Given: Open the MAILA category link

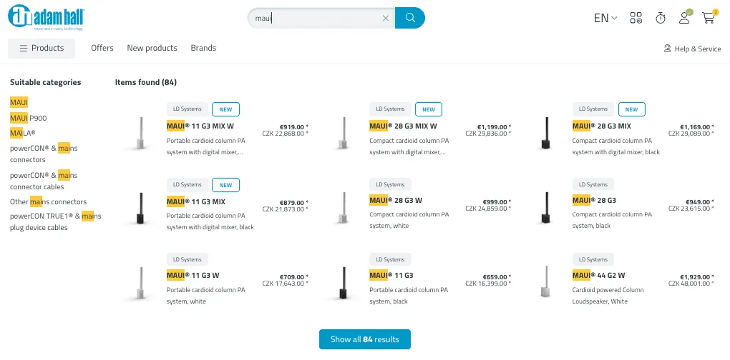Looking at the screenshot, I should click(x=22, y=133).
